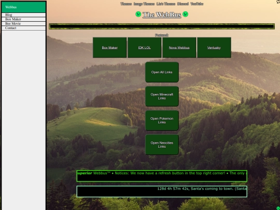Viewport: 280px width, 210px height.
Task: Open the Themes link in the top bar
Action: (x=126, y=4)
